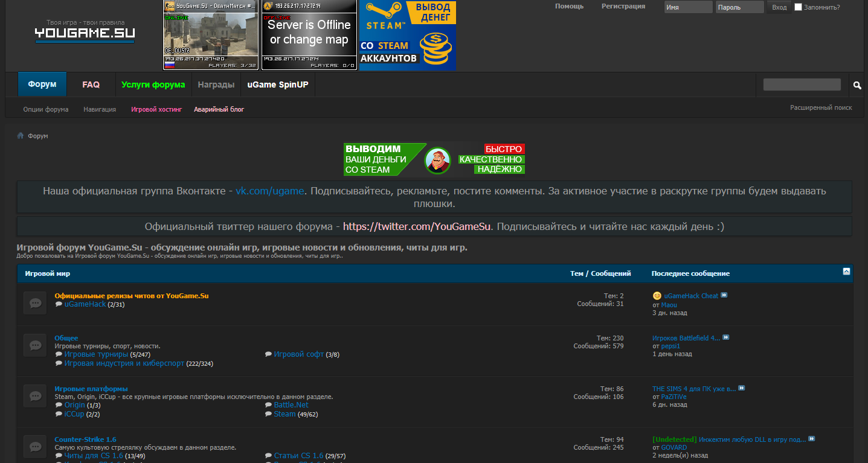Viewport: 868px width, 463px height.
Task: Open the Steam subforum
Action: [x=285, y=414]
